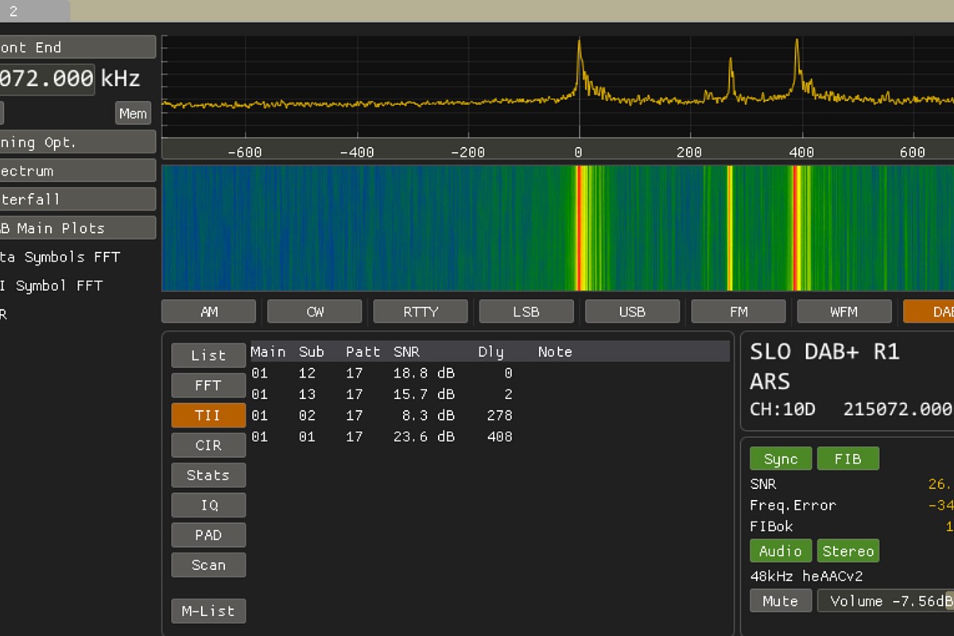
Task: Open the IQ constellation tab
Action: click(x=208, y=506)
